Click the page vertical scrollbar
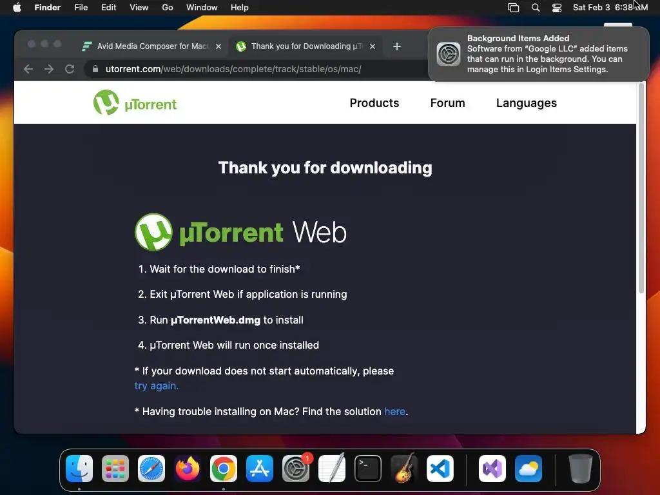 click(x=641, y=188)
